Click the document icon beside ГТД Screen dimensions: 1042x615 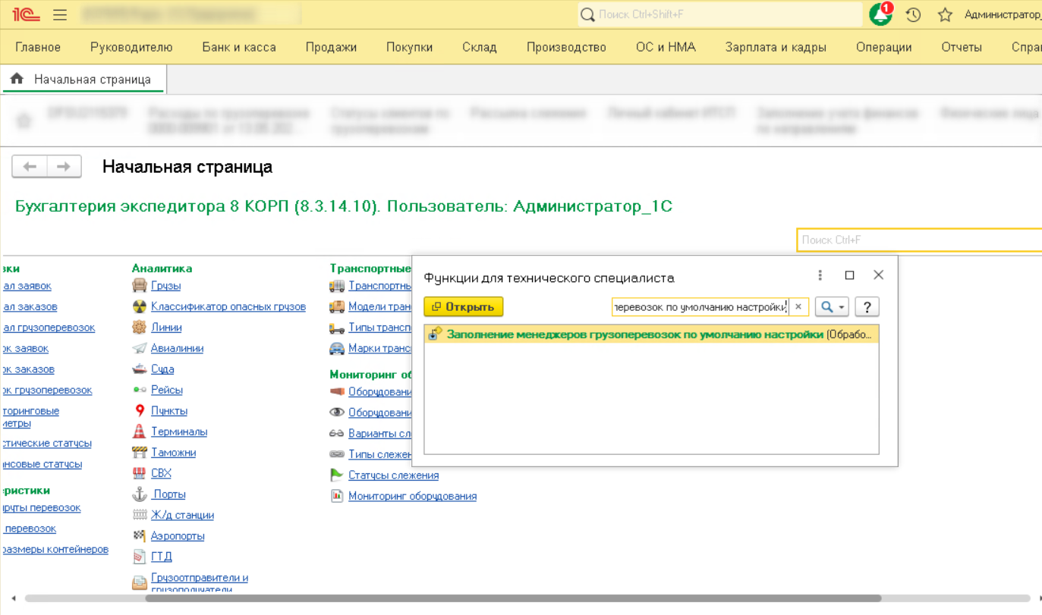pos(140,557)
